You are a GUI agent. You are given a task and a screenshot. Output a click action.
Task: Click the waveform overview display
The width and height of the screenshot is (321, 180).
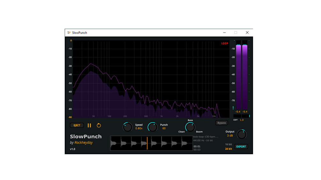click(x=151, y=143)
